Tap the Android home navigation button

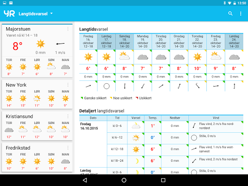click(x=124, y=180)
